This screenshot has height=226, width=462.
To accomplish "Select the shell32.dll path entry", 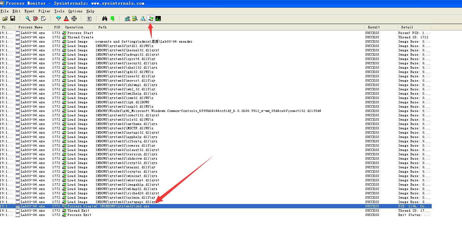I will tap(126, 68).
